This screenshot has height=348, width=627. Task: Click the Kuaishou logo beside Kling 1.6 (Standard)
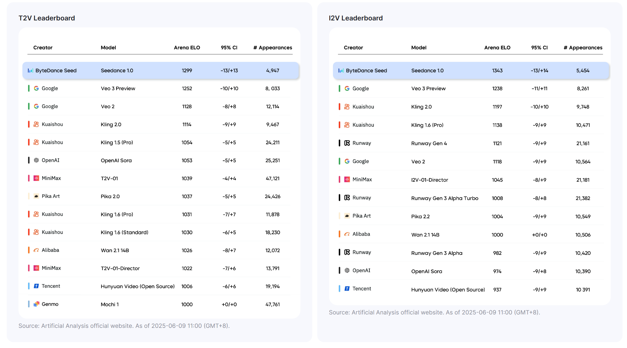(x=36, y=232)
